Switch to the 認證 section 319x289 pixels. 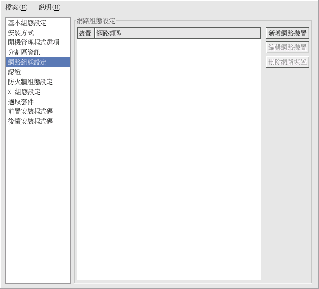(x=15, y=72)
